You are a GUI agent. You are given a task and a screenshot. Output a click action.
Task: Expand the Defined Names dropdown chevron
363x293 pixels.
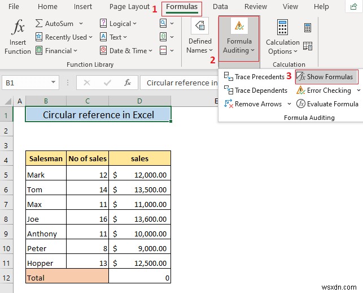[x=211, y=50]
